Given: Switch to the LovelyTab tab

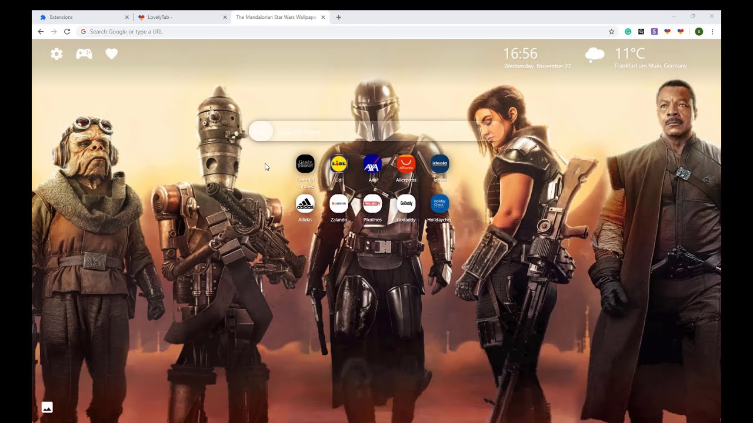Looking at the screenshot, I should click(x=181, y=17).
